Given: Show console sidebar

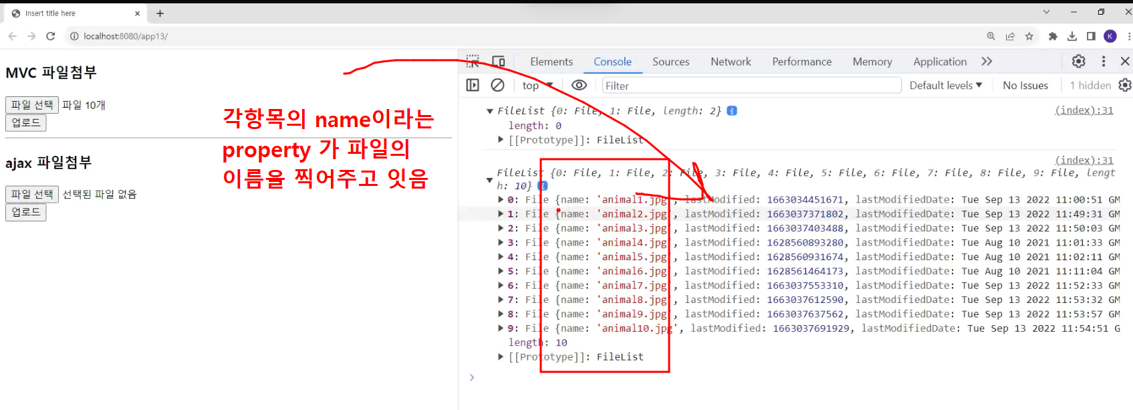Looking at the screenshot, I should tap(473, 85).
